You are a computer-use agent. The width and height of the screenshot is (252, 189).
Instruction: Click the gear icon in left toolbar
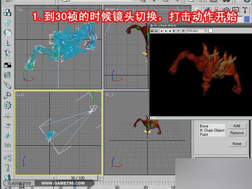pyautogui.click(x=7, y=105)
